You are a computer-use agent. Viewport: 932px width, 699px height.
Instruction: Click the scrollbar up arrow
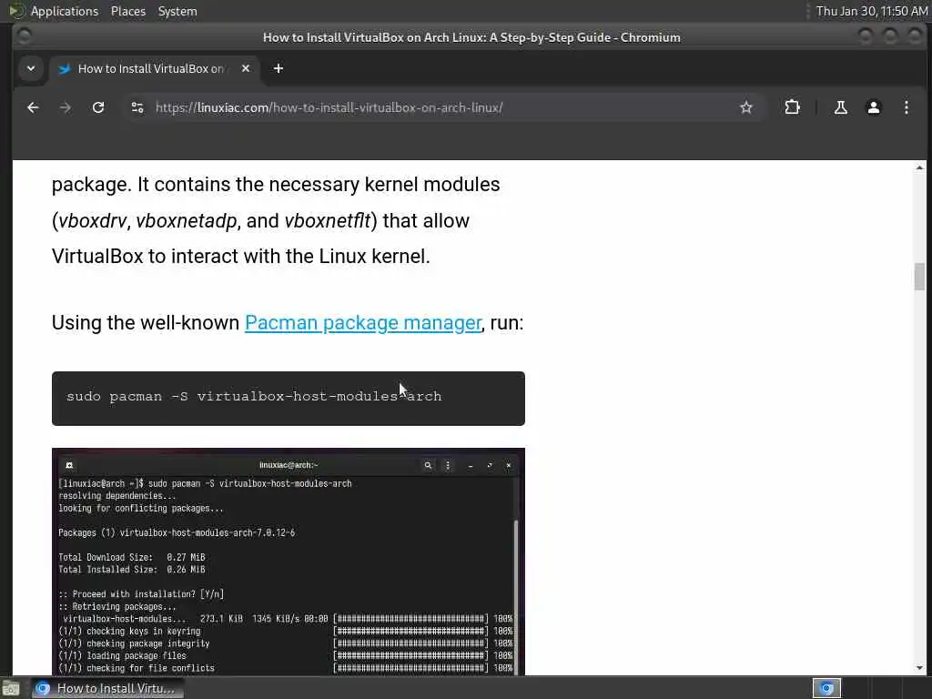[x=919, y=168]
